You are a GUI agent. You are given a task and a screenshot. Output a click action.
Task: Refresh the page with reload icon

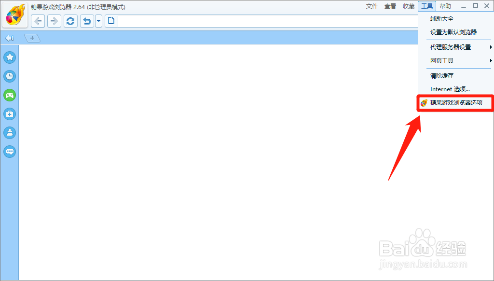pos(70,21)
